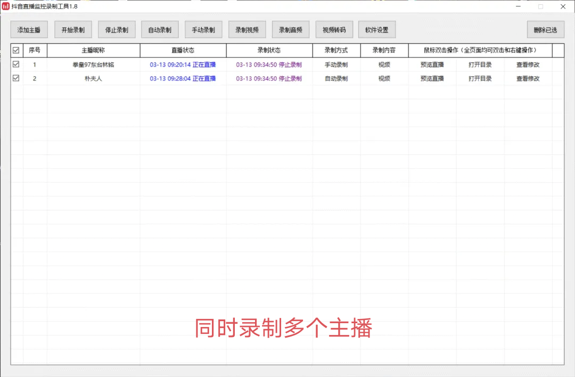Select anchor name 朴夫人
The height and width of the screenshot is (377, 575).
[x=94, y=78]
